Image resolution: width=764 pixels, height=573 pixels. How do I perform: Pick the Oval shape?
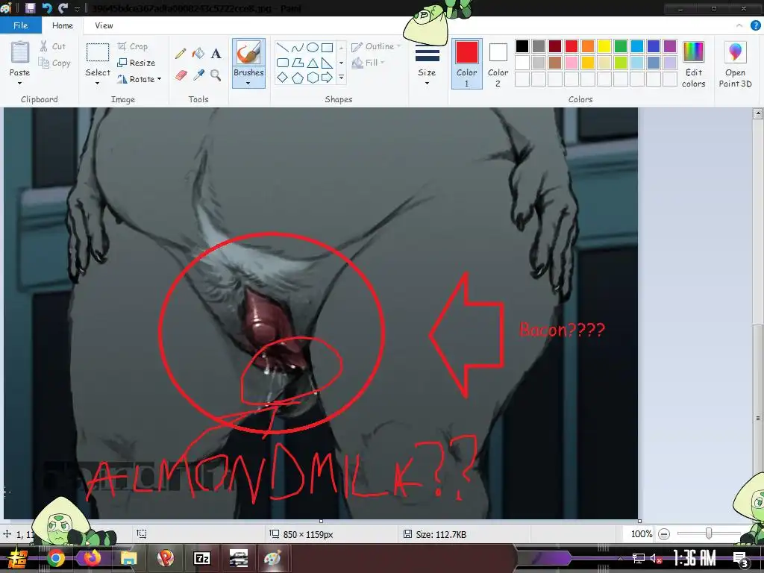click(313, 47)
